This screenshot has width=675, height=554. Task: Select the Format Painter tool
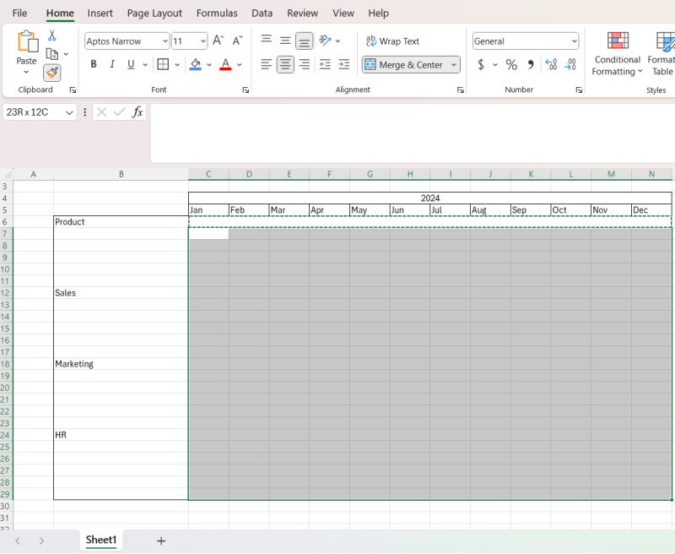point(51,73)
